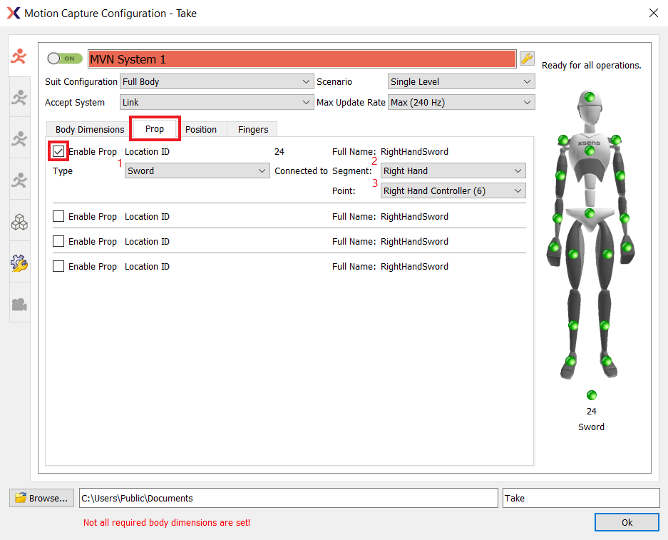Click the Browse... button

pos(41,498)
